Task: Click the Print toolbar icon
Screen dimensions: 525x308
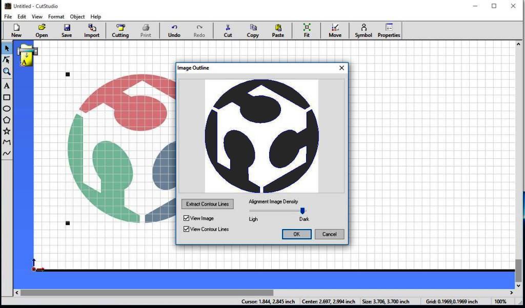Action: pyautogui.click(x=146, y=31)
